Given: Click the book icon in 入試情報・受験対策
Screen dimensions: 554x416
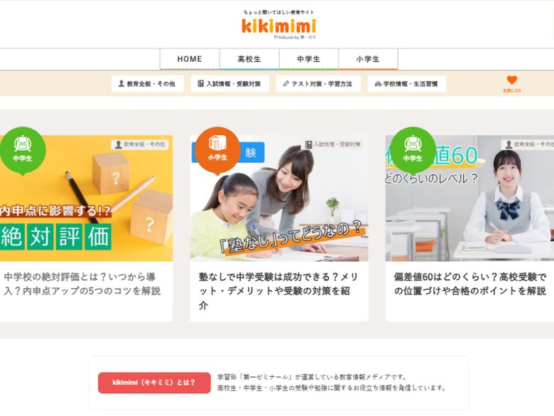Looking at the screenshot, I should (201, 83).
